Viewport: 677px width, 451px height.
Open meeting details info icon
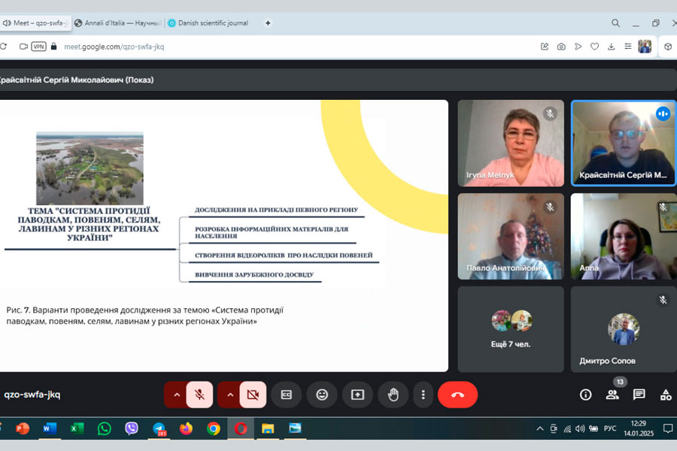[585, 395]
